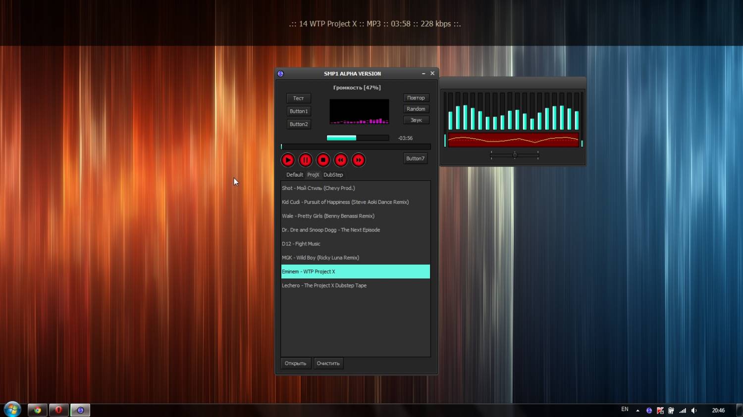The image size is (743, 417).
Task: Select track Shot - Мой Стиль (Chevy Prod.)
Action: (356, 188)
